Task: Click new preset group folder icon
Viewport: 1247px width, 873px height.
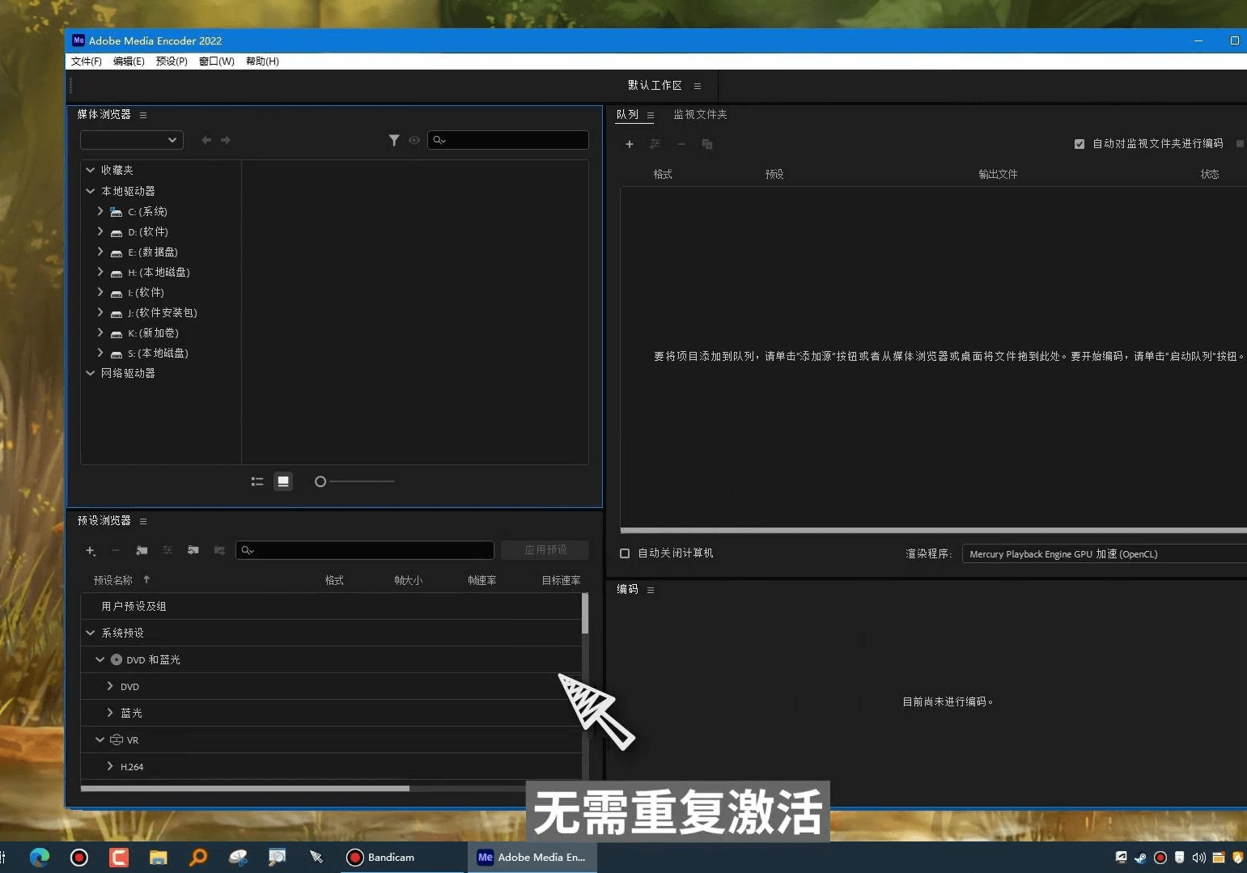Action: click(x=142, y=550)
